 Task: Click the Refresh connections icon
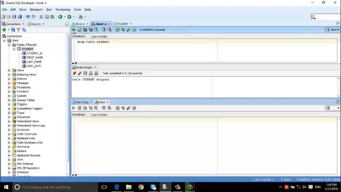click(x=13, y=30)
